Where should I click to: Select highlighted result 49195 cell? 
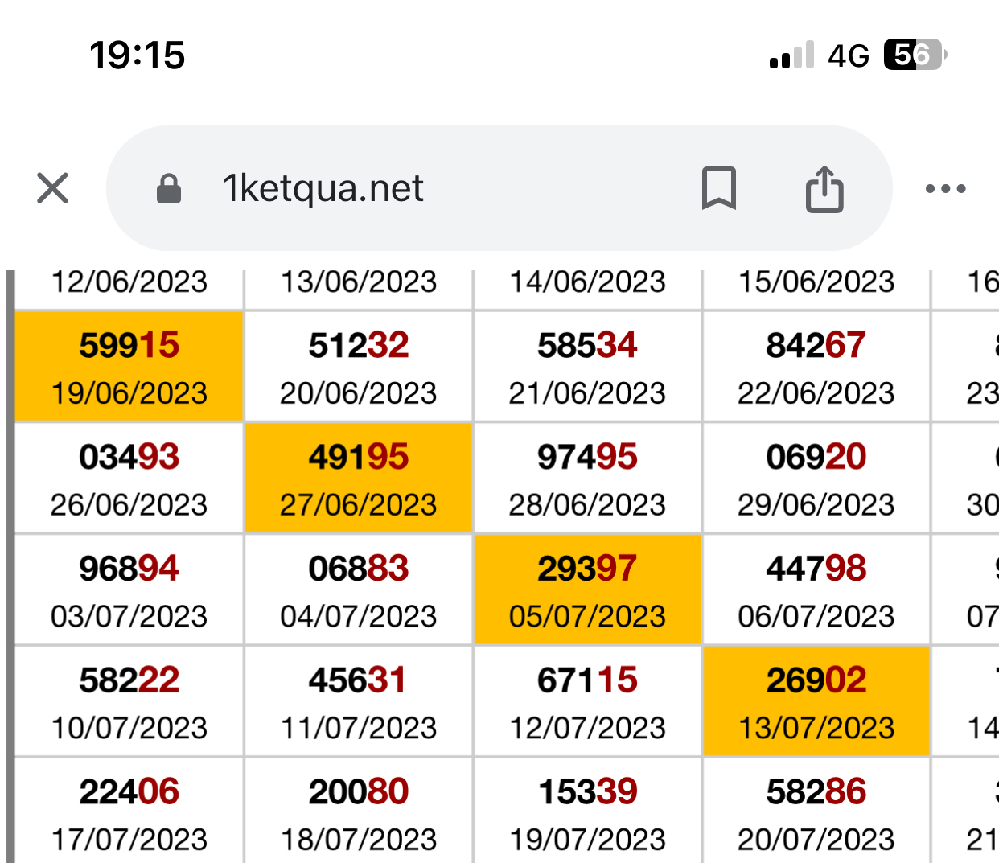click(x=358, y=479)
